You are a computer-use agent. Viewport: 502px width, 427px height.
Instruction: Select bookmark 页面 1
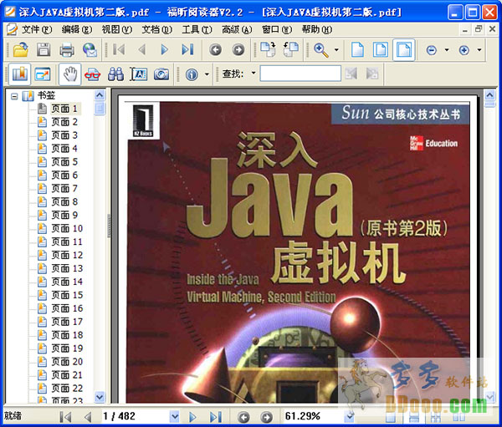(65, 109)
